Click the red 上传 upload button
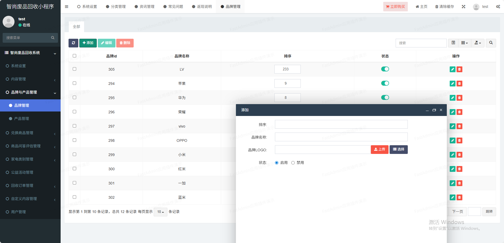This screenshot has width=504, height=243. pyautogui.click(x=379, y=149)
